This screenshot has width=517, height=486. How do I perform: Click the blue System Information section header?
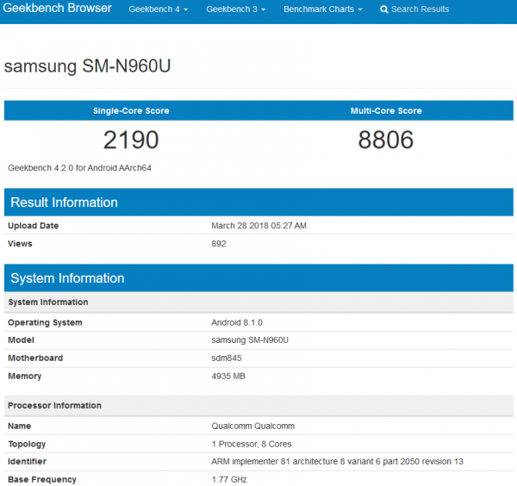click(x=258, y=278)
